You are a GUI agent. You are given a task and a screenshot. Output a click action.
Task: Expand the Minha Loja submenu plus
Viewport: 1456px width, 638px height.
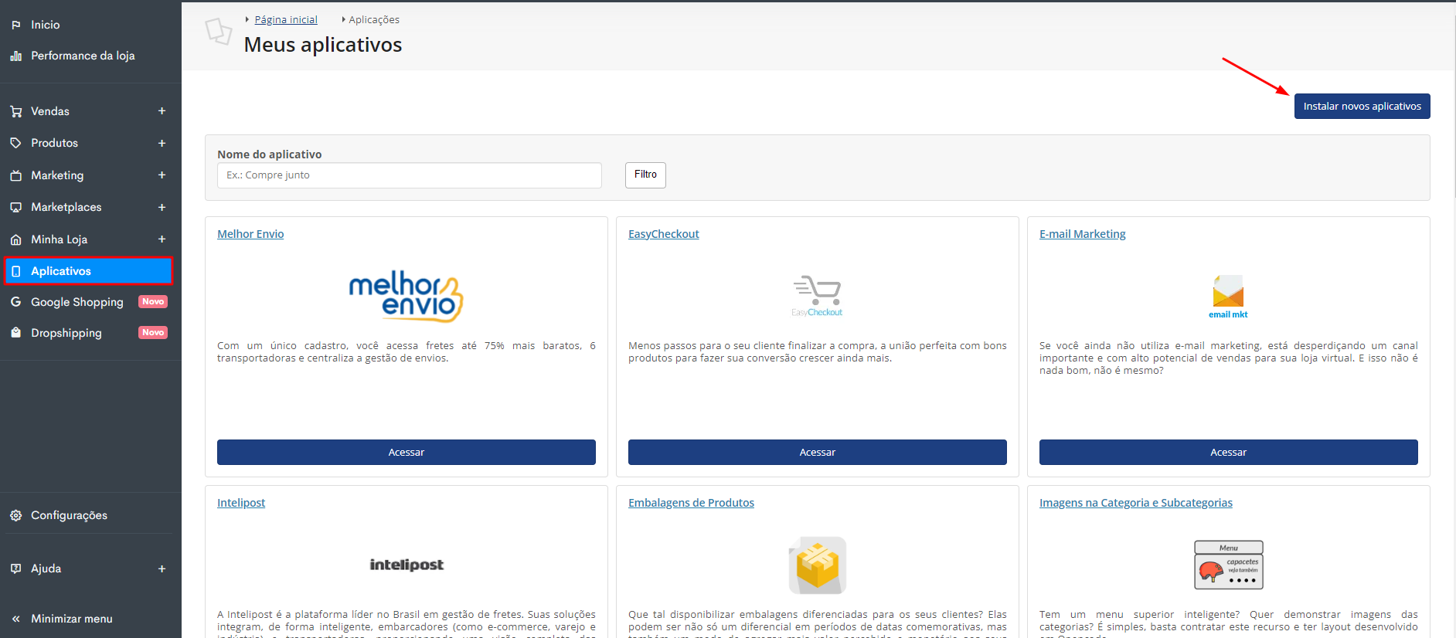(x=162, y=239)
